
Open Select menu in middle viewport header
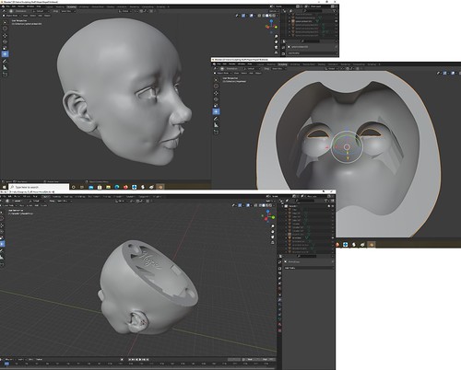[x=244, y=73]
